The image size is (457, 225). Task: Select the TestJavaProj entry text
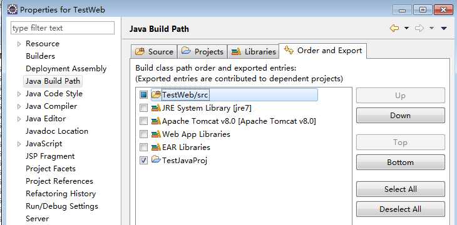click(x=185, y=160)
